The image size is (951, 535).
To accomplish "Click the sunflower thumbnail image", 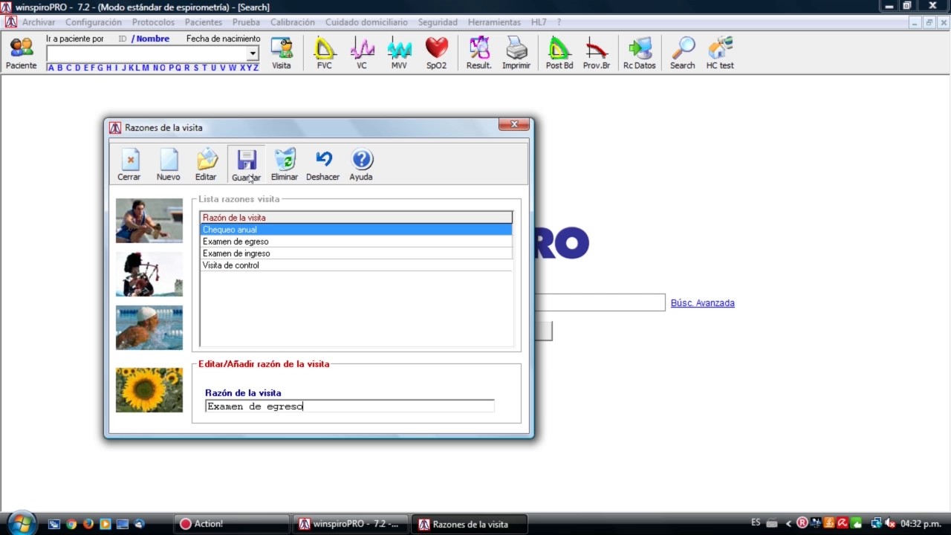I will pos(149,390).
